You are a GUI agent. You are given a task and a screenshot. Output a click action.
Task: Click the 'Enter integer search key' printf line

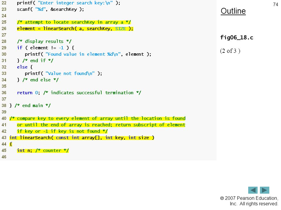point(68,3)
